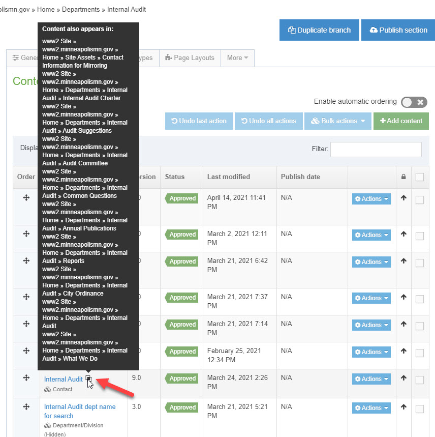Grab the move handle in the March 21 7:37 PM row
The image size is (435, 437).
26,297
